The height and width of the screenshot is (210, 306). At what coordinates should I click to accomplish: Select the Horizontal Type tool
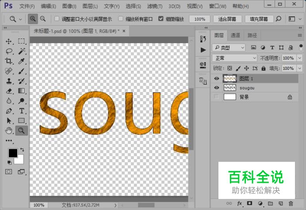click(x=22, y=111)
